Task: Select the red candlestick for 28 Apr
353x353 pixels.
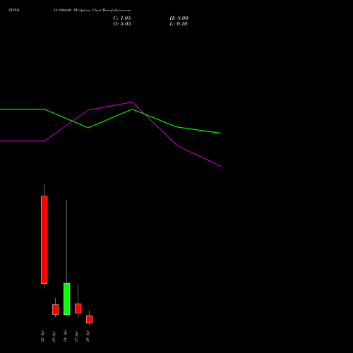Action: 90,319
